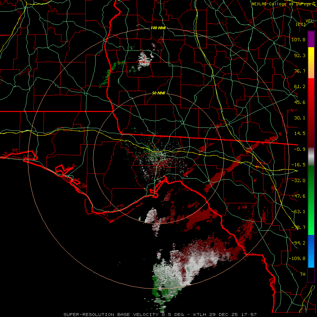Click the -47.6 velocity scale value
Image resolution: width=317 pixels, height=317 pixels.
click(x=298, y=196)
